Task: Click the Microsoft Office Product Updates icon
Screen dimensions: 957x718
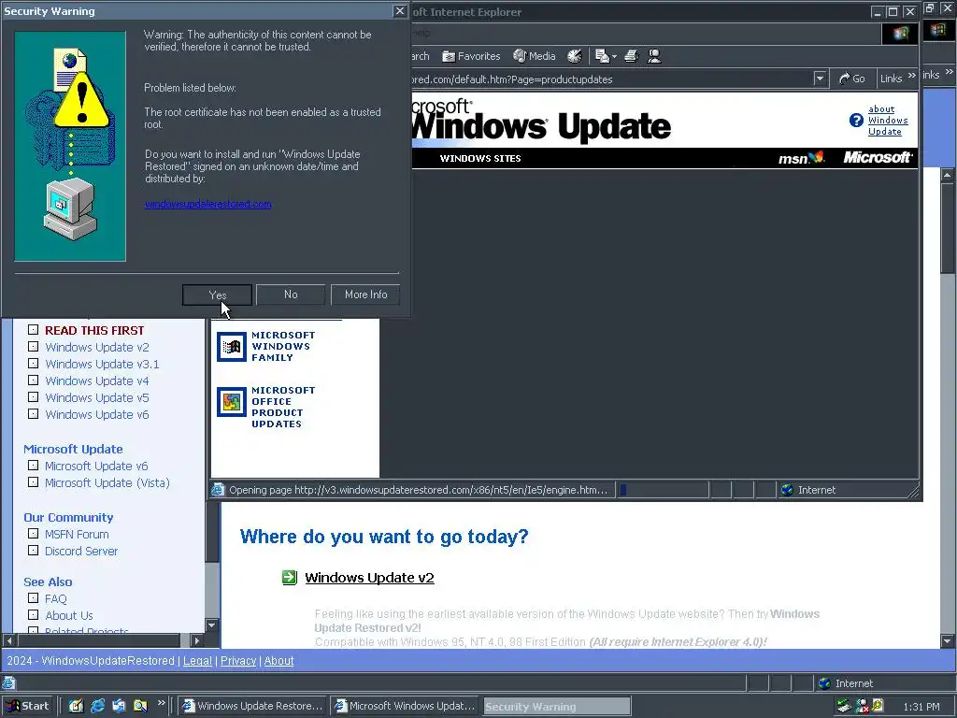Action: 232,402
